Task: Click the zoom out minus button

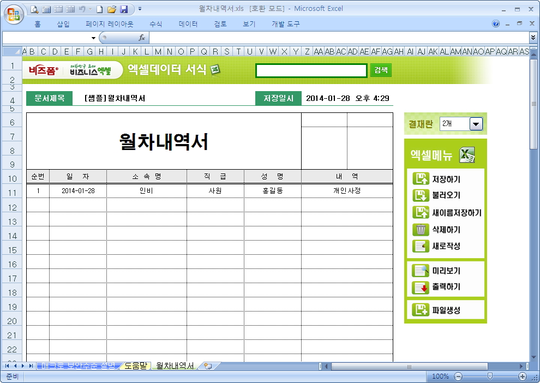Action: (458, 376)
